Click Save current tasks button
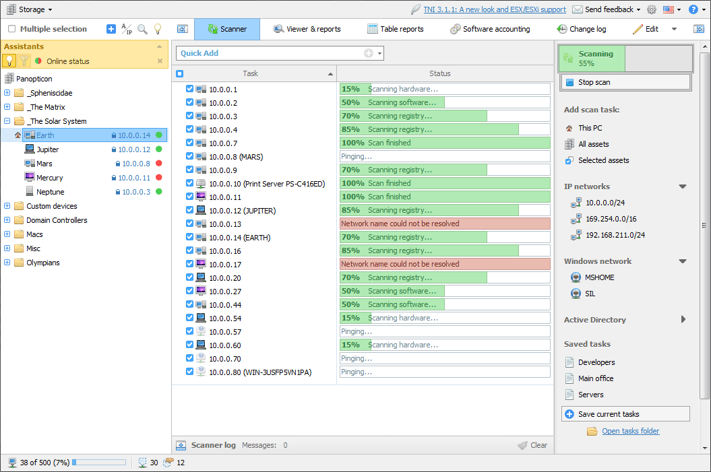The image size is (711, 472). 626,414
